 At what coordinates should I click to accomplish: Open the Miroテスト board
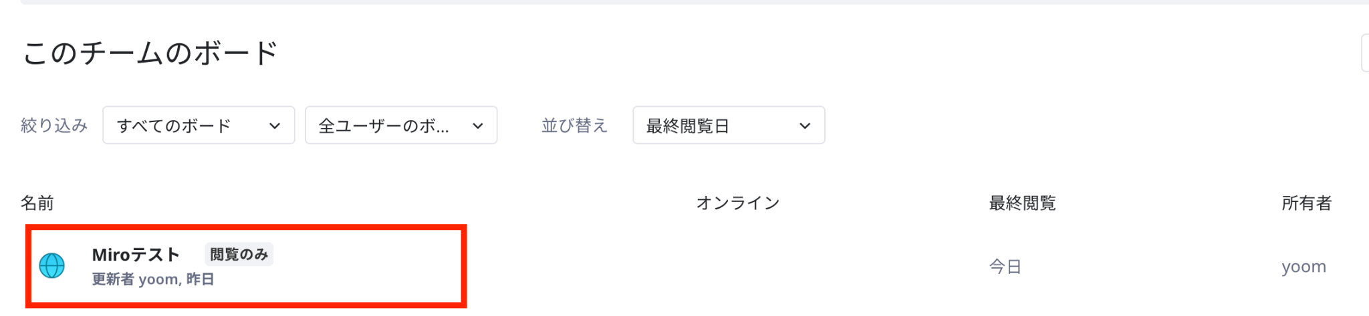[x=136, y=255]
